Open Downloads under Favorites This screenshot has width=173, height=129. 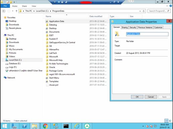click(x=14, y=25)
